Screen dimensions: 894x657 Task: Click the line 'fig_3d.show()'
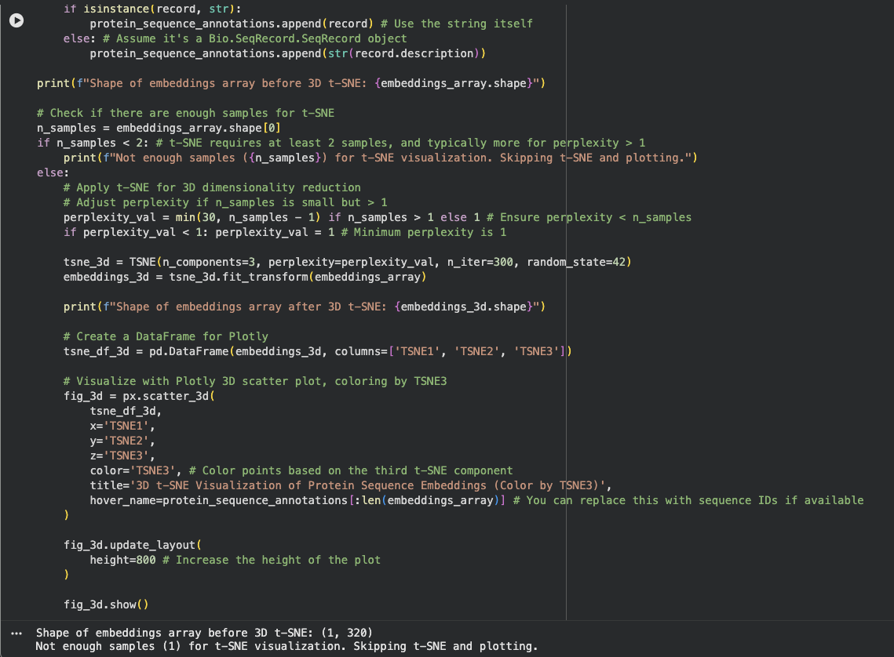point(106,604)
